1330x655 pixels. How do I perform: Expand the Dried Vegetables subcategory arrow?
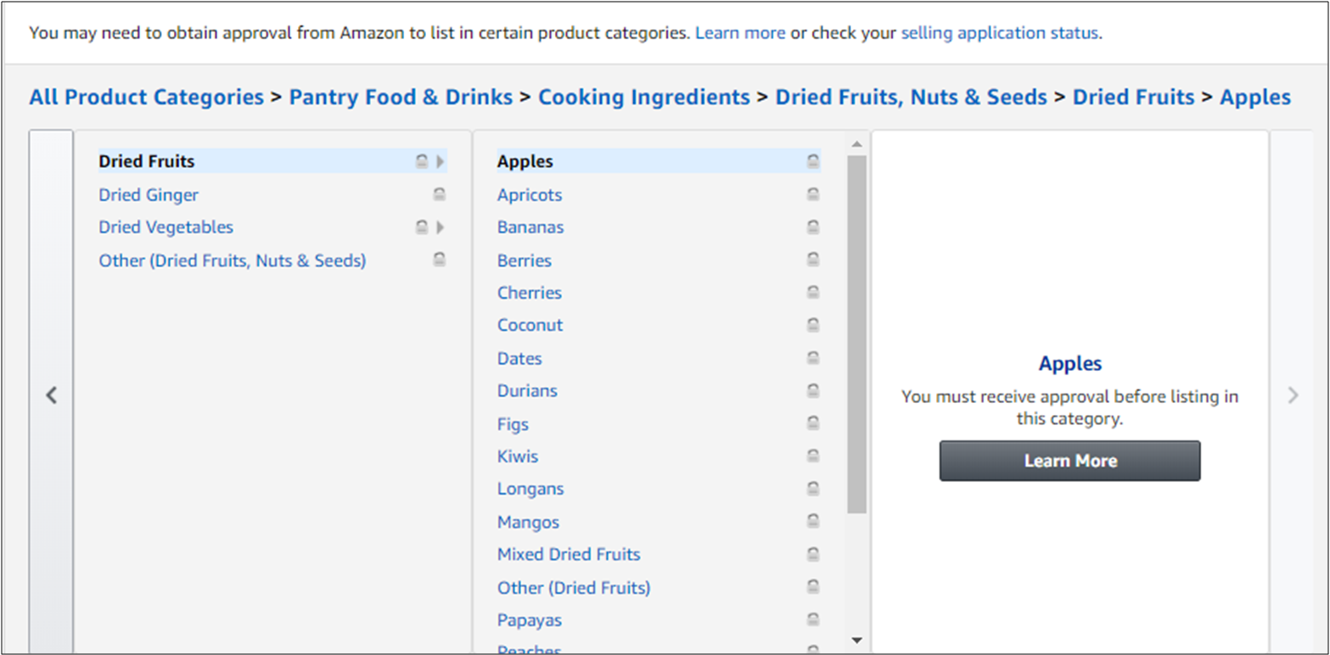440,227
